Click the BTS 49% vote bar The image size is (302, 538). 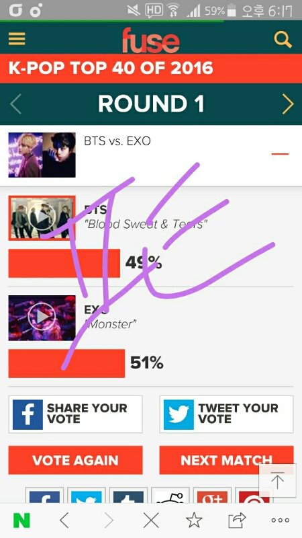(64, 263)
